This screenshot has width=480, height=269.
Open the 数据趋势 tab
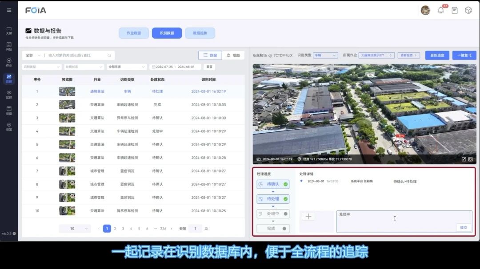(x=200, y=33)
